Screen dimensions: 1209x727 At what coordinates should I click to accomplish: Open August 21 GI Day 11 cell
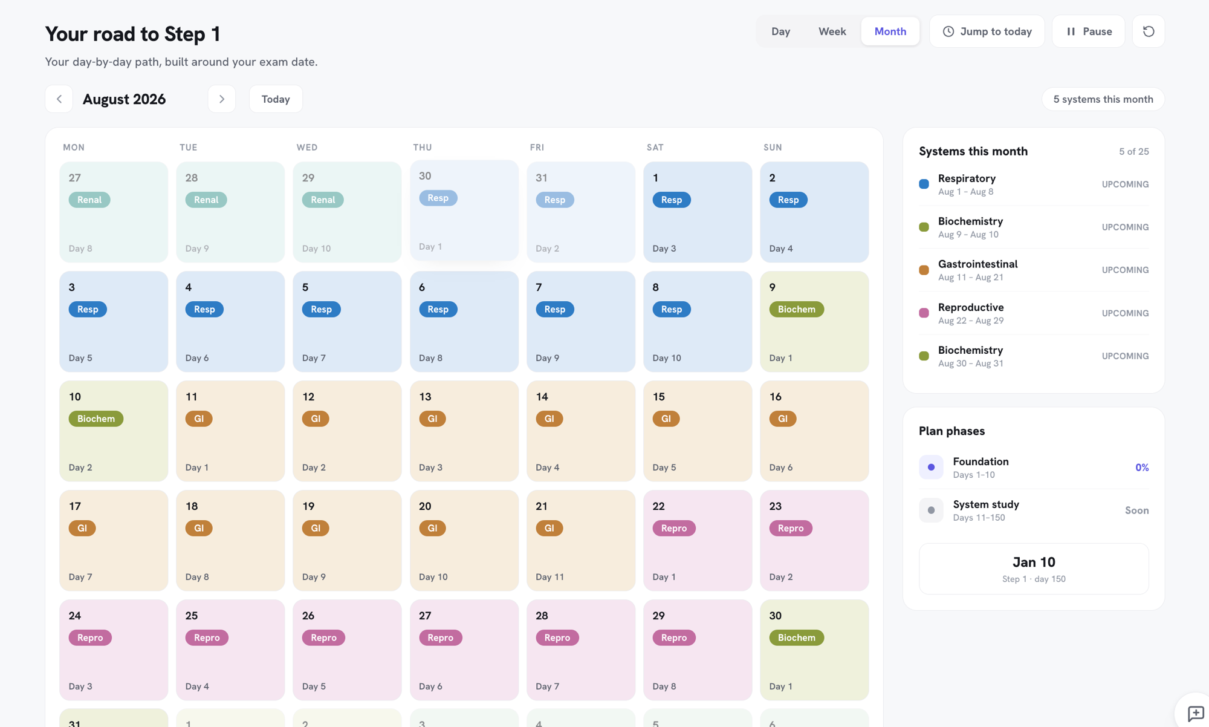tap(581, 540)
